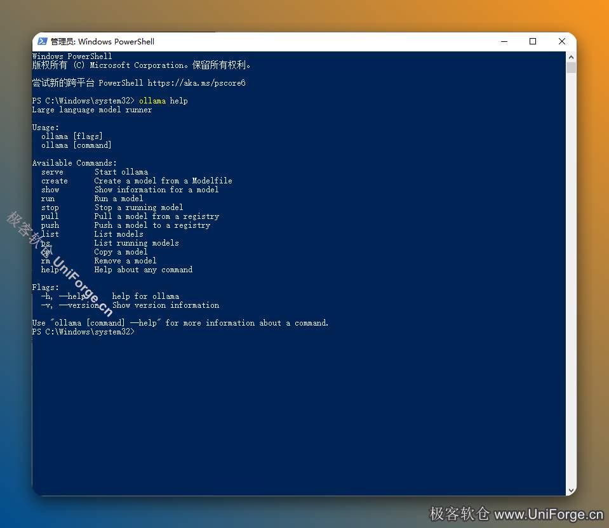Click 'Remove a model' description
The image size is (609, 528).
(126, 261)
